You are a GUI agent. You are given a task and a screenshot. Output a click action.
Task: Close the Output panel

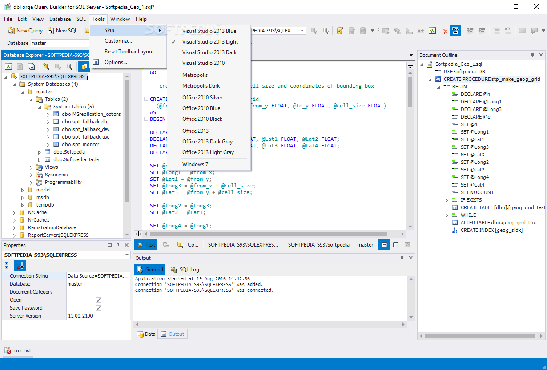pos(410,258)
